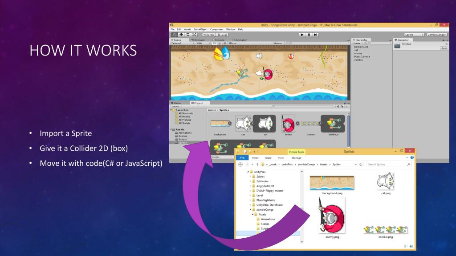Screen dimensions: 456x256
Task: Click the Explorer Up one level arrow
Action: point(257,164)
